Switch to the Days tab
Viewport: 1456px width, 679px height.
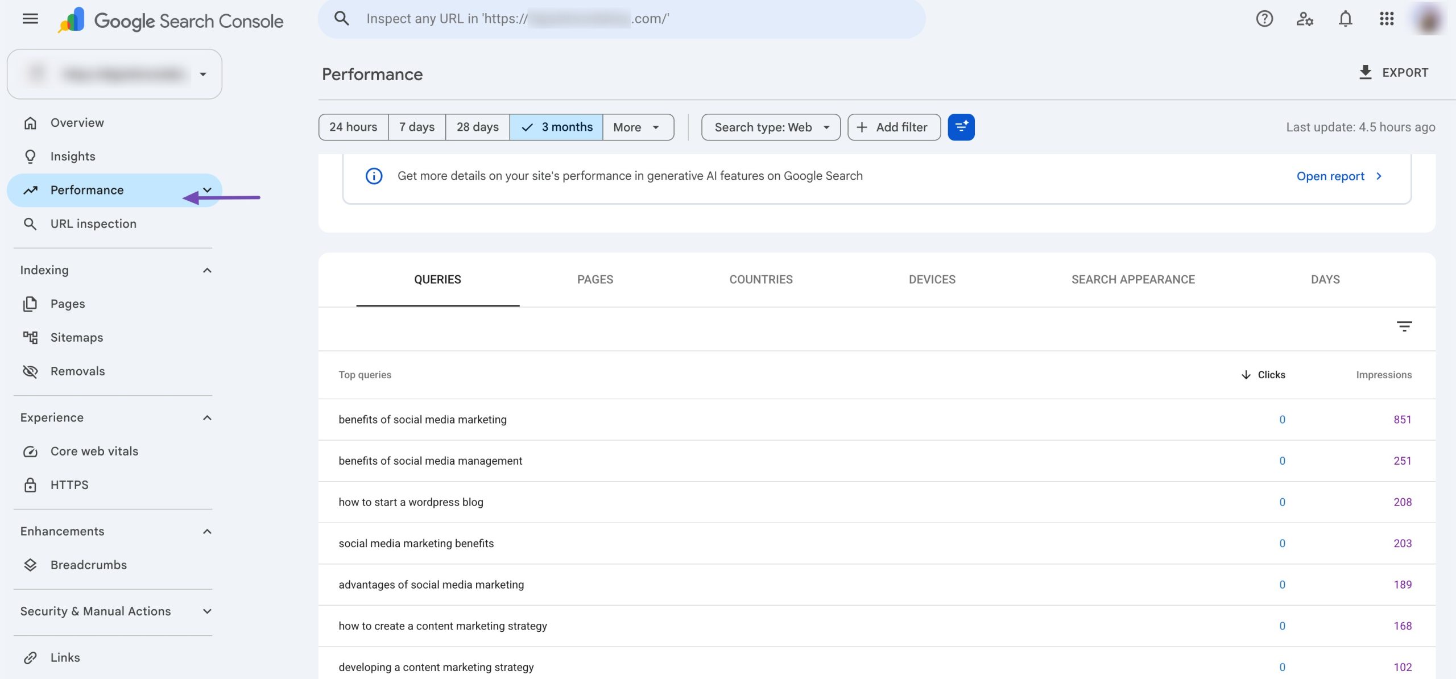[x=1325, y=280]
